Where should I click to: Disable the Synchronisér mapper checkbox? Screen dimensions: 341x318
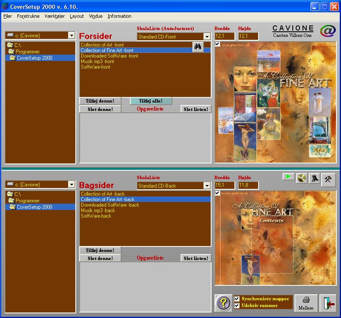[x=237, y=299]
